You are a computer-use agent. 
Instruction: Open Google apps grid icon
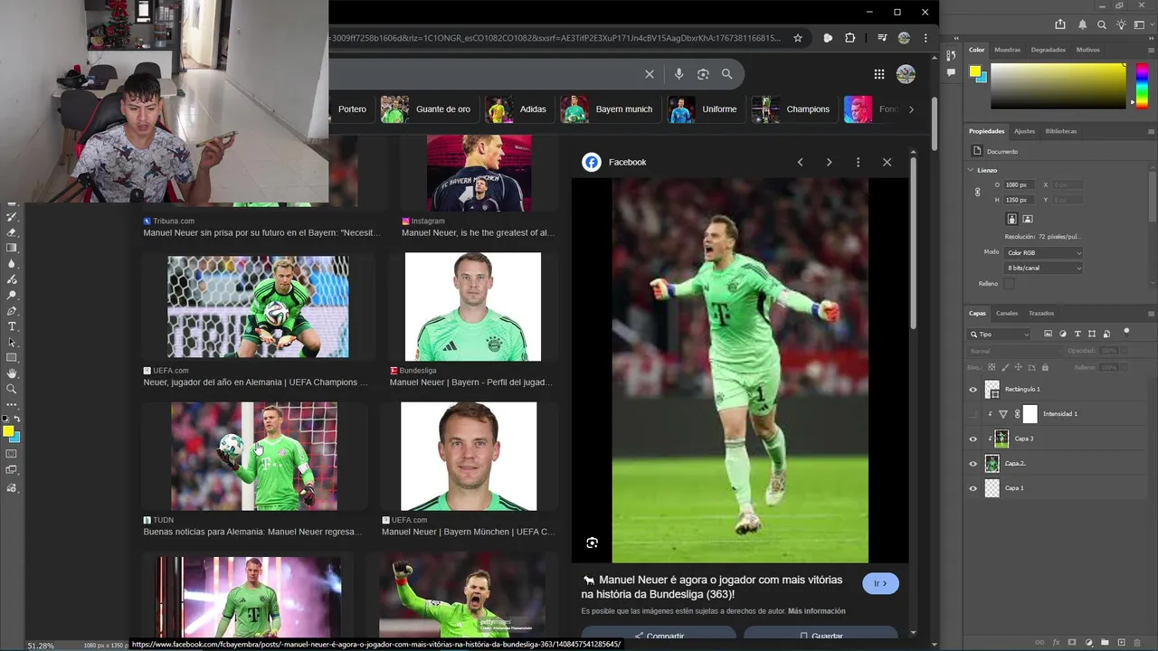pos(878,74)
